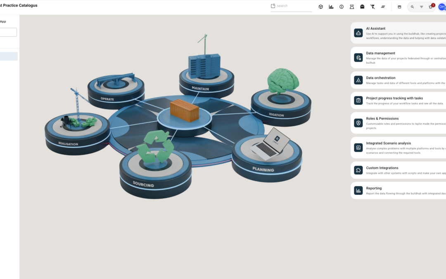This screenshot has height=279, width=446.
Task: Click the Custom Integrations puzzle icon
Action: pyautogui.click(x=358, y=170)
